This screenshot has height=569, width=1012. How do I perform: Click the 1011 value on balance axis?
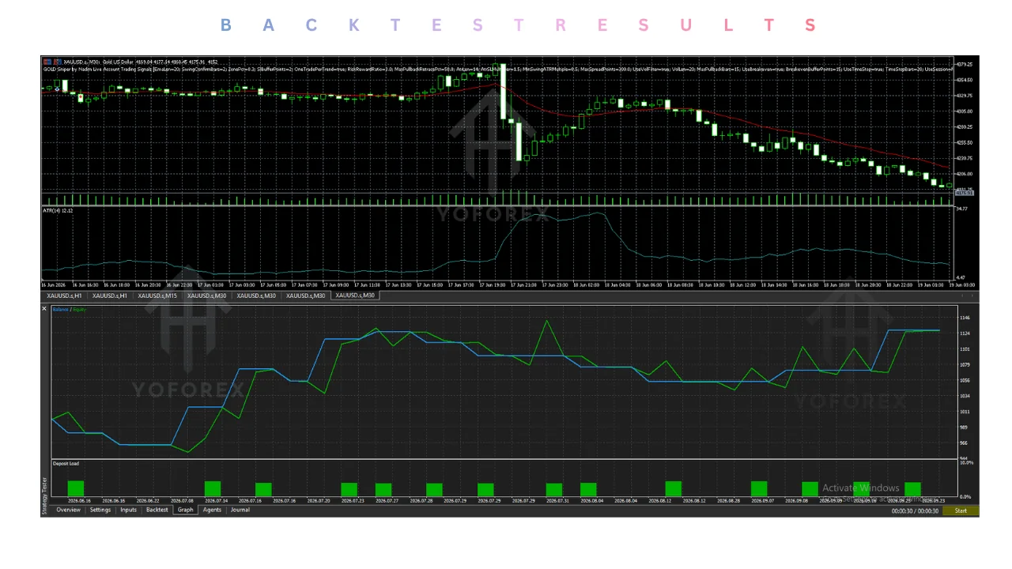pyautogui.click(x=964, y=412)
